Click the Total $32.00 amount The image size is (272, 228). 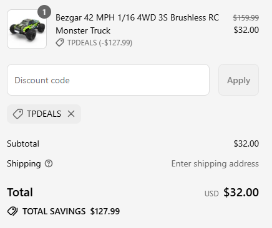pos(241,192)
